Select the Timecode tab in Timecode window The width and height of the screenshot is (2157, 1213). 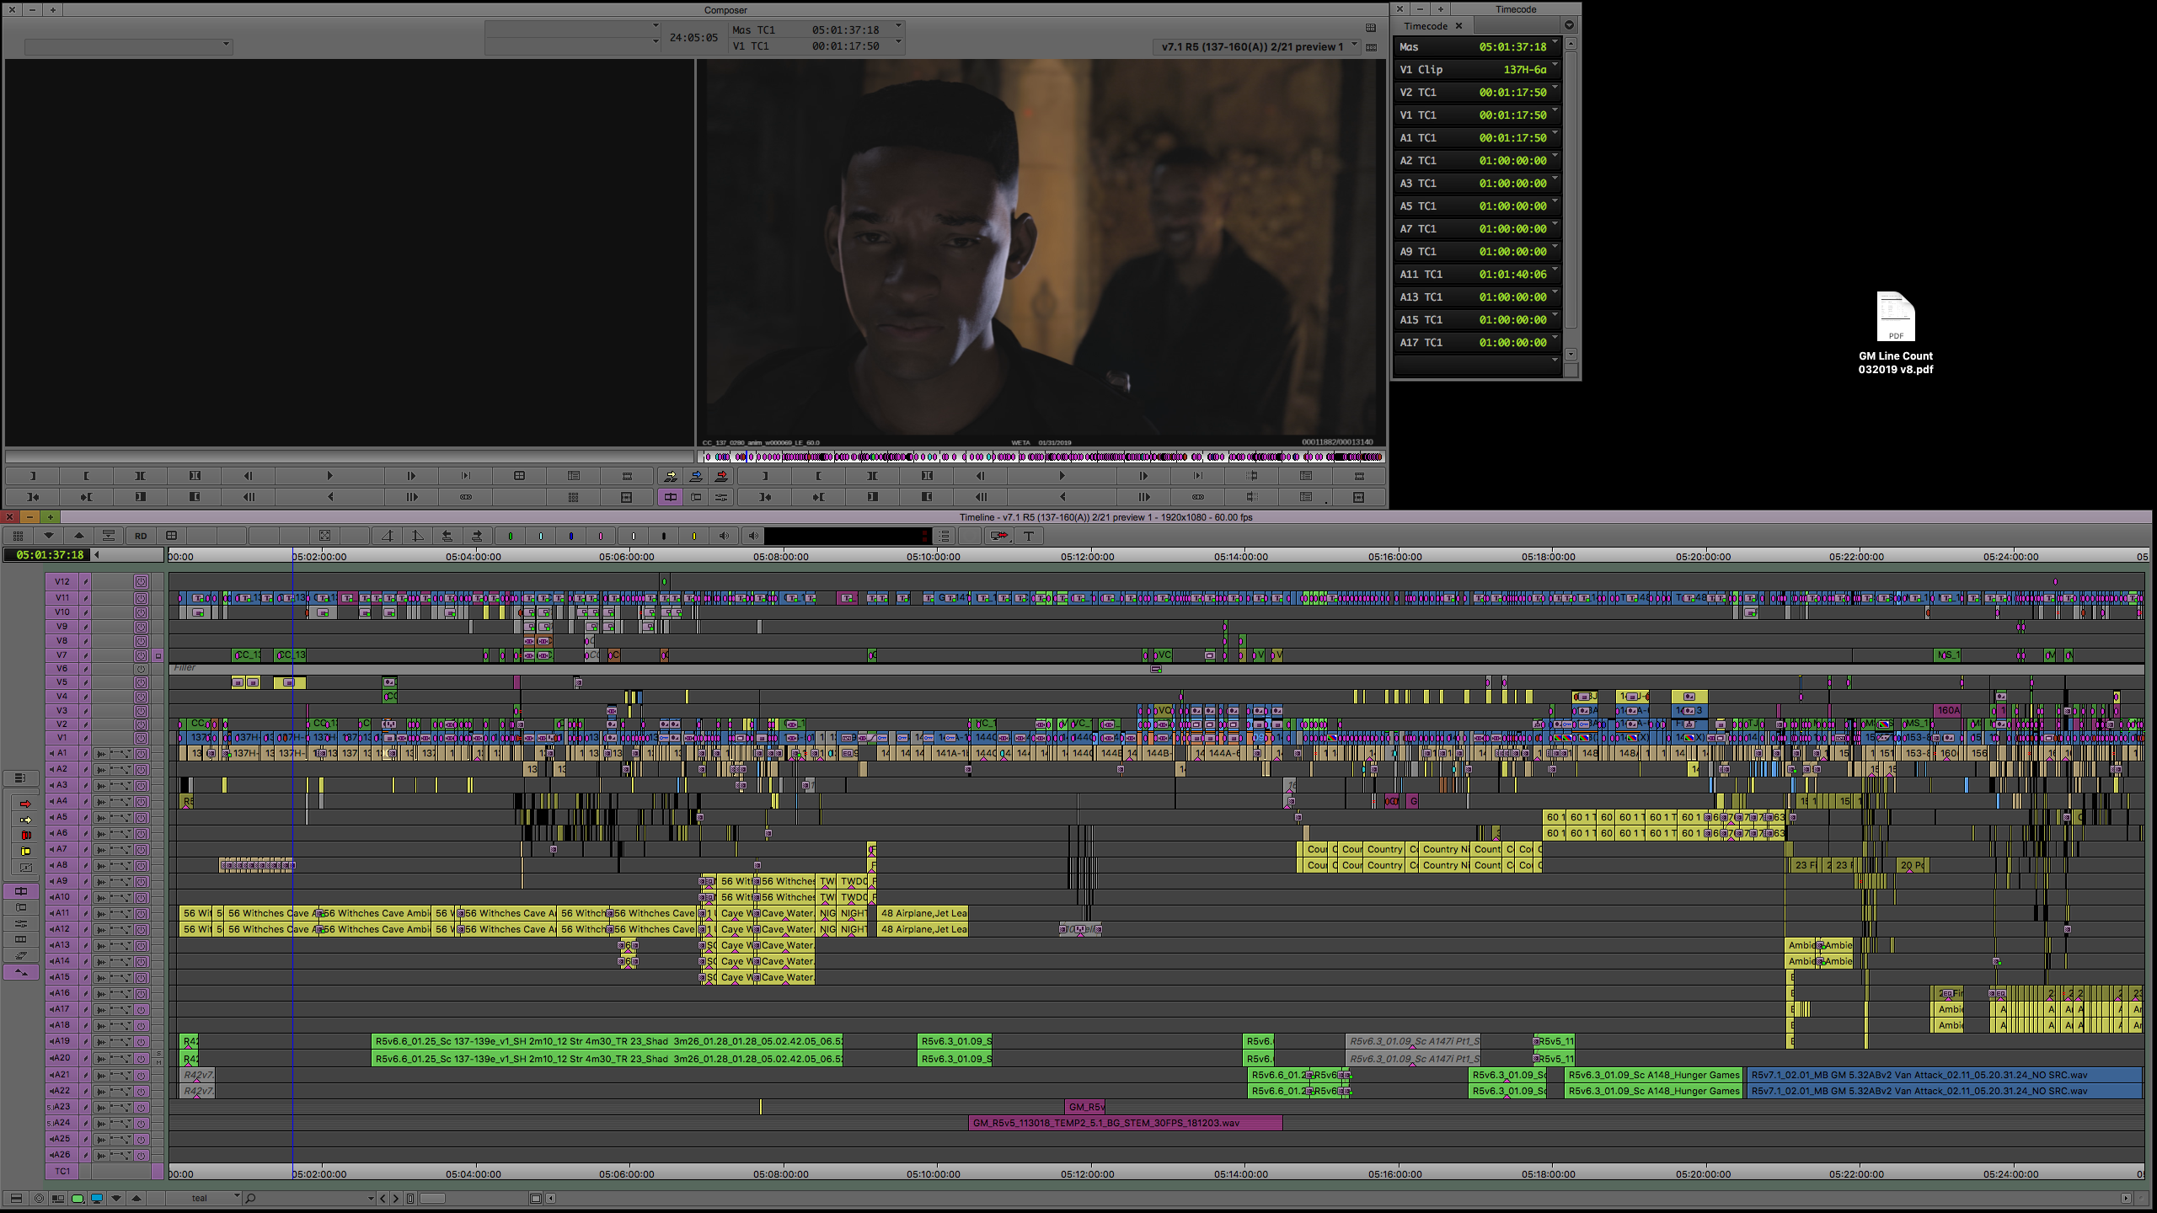[x=1425, y=26]
